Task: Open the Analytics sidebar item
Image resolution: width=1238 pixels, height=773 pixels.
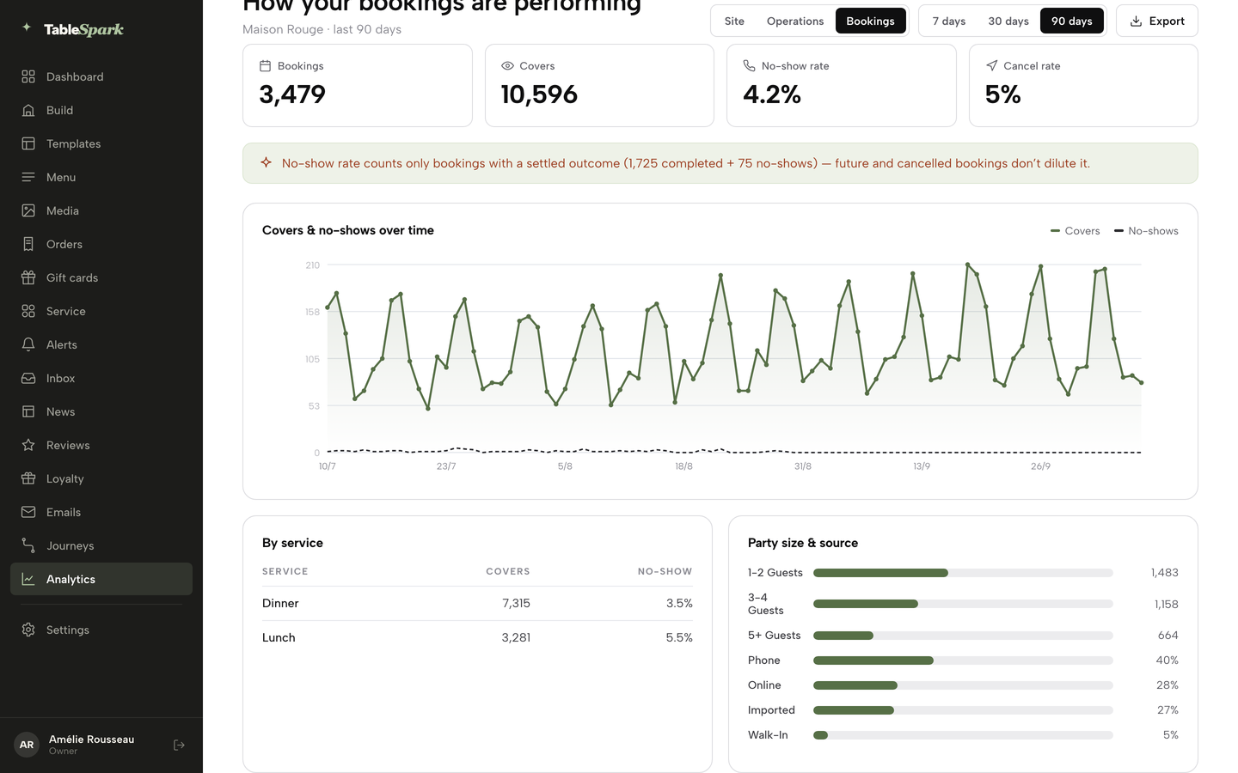Action: 101,579
